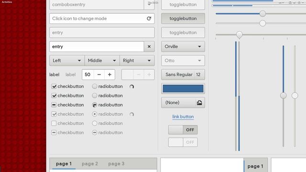Turn on the enabled OFF switch

pos(183,129)
